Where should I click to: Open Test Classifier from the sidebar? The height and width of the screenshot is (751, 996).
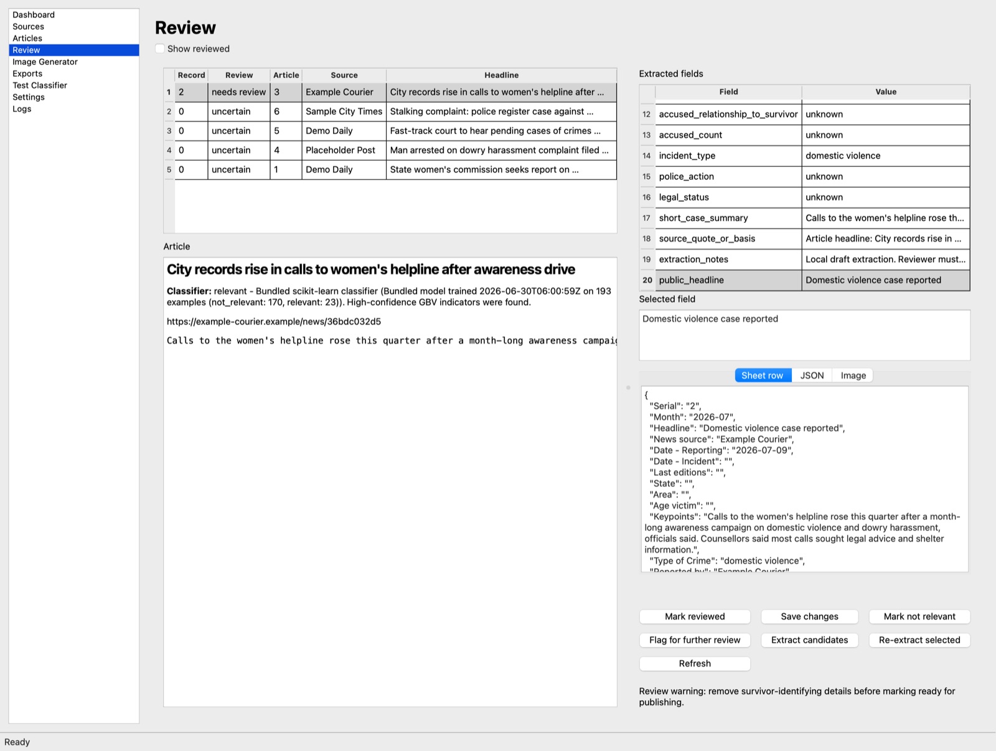[x=73, y=85]
